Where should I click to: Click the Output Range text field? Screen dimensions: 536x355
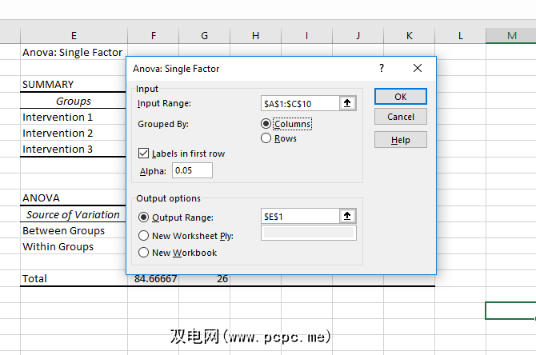click(300, 216)
